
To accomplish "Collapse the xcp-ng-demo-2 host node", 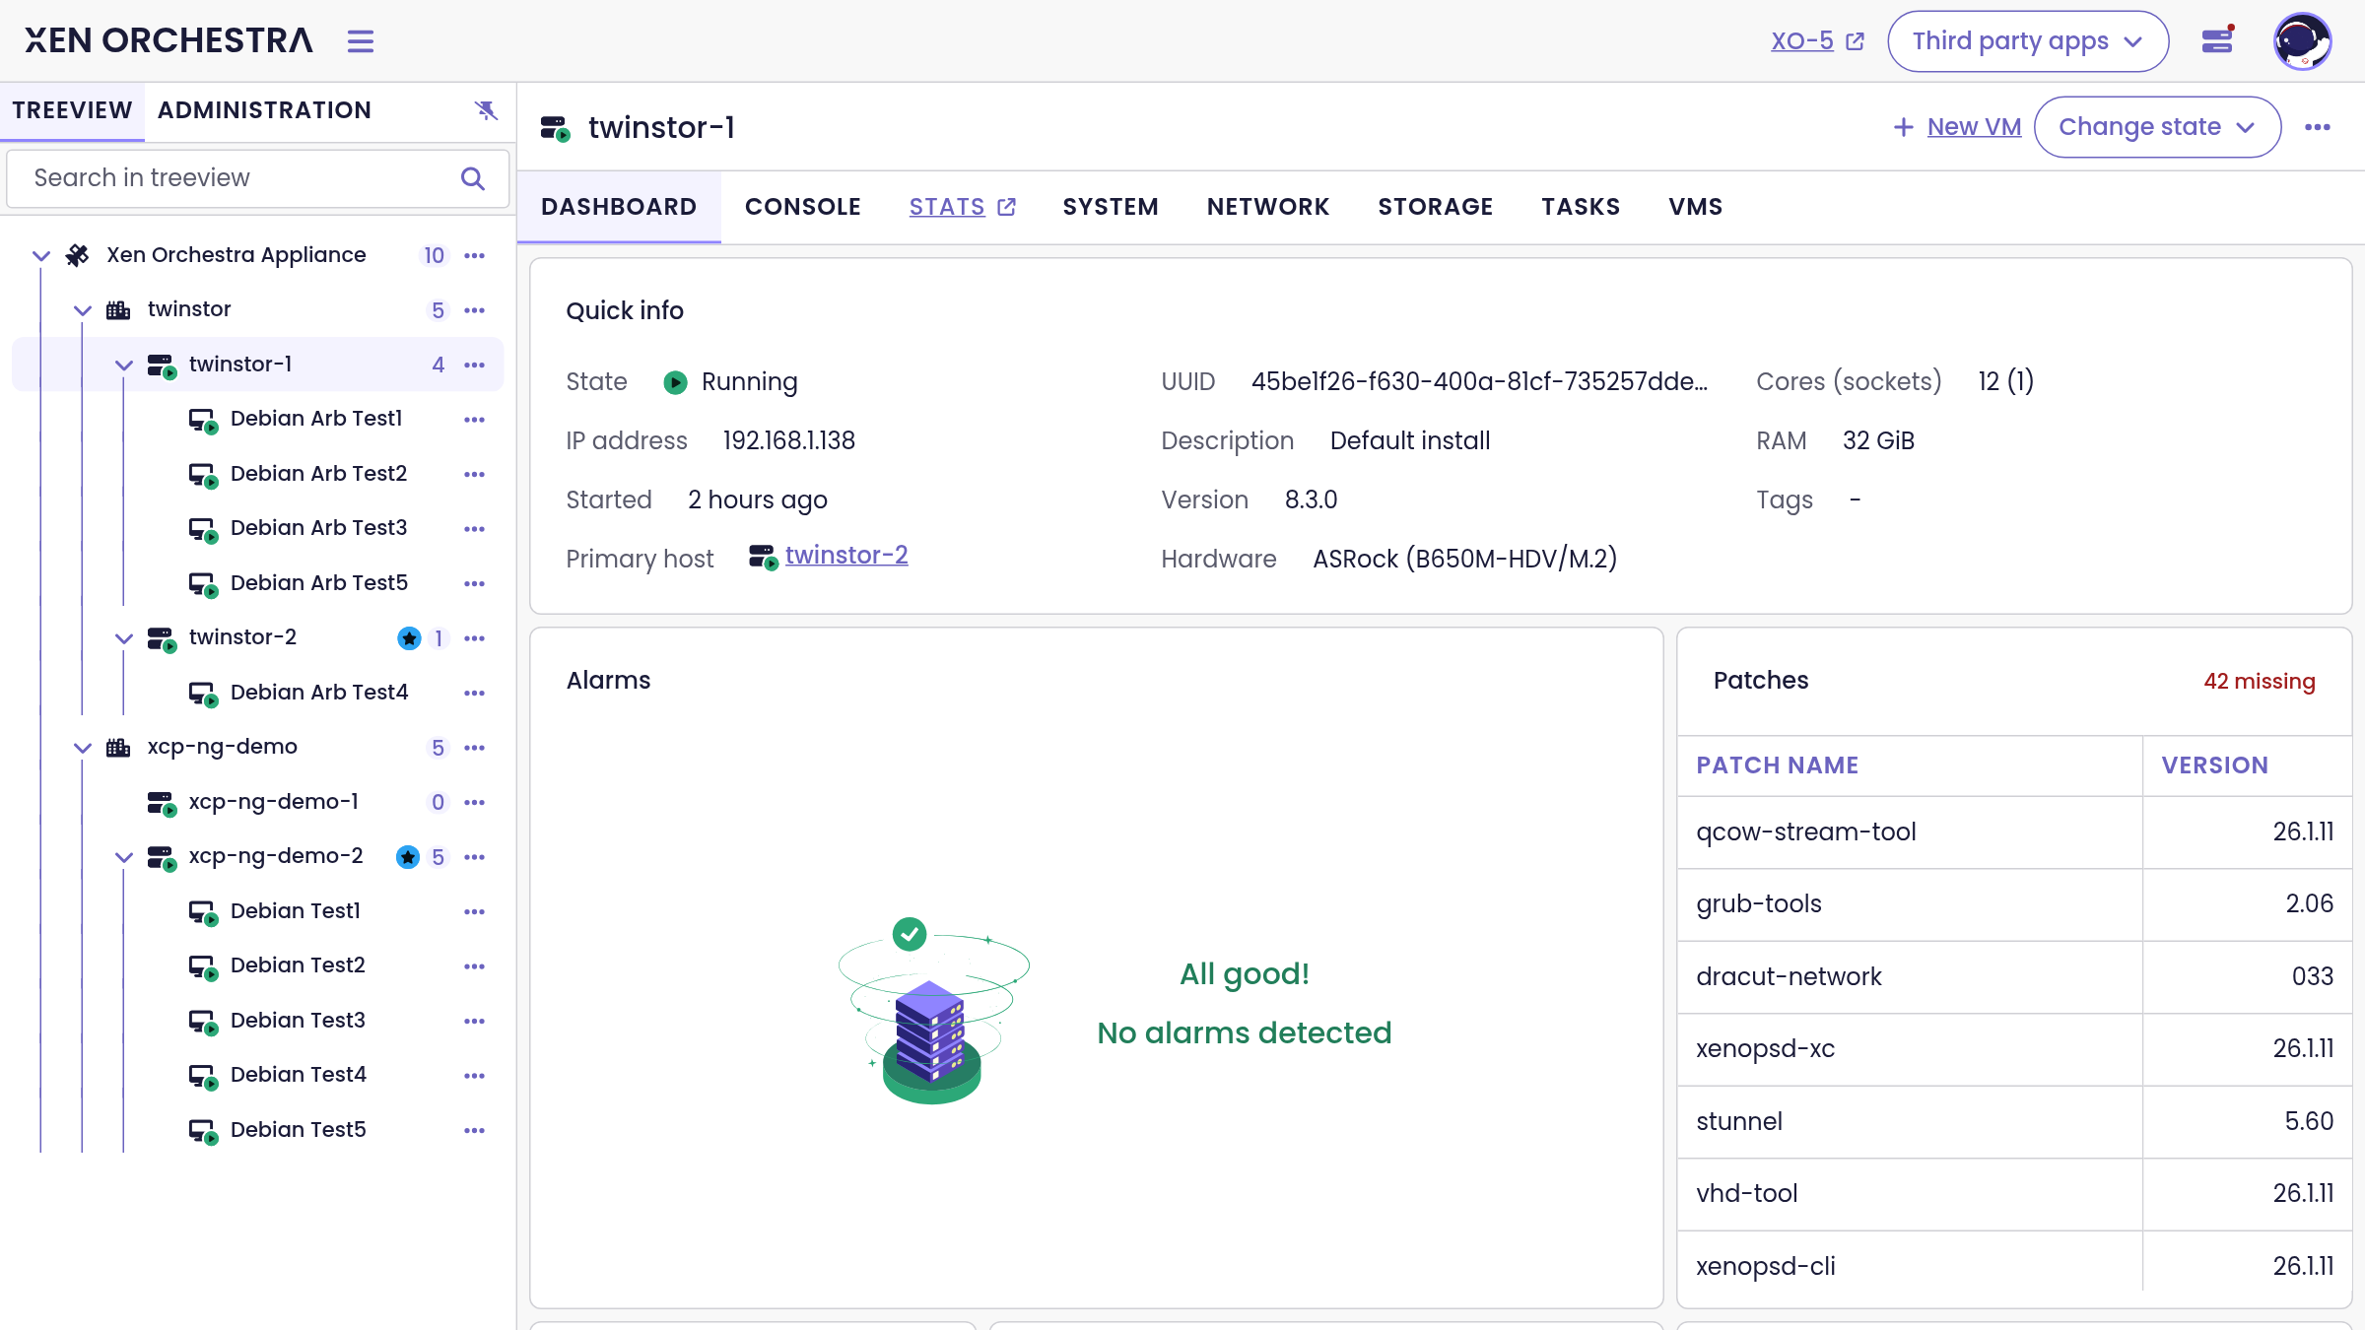I will pos(124,857).
